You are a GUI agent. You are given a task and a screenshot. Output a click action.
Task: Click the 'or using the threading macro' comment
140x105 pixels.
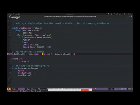(31, 66)
